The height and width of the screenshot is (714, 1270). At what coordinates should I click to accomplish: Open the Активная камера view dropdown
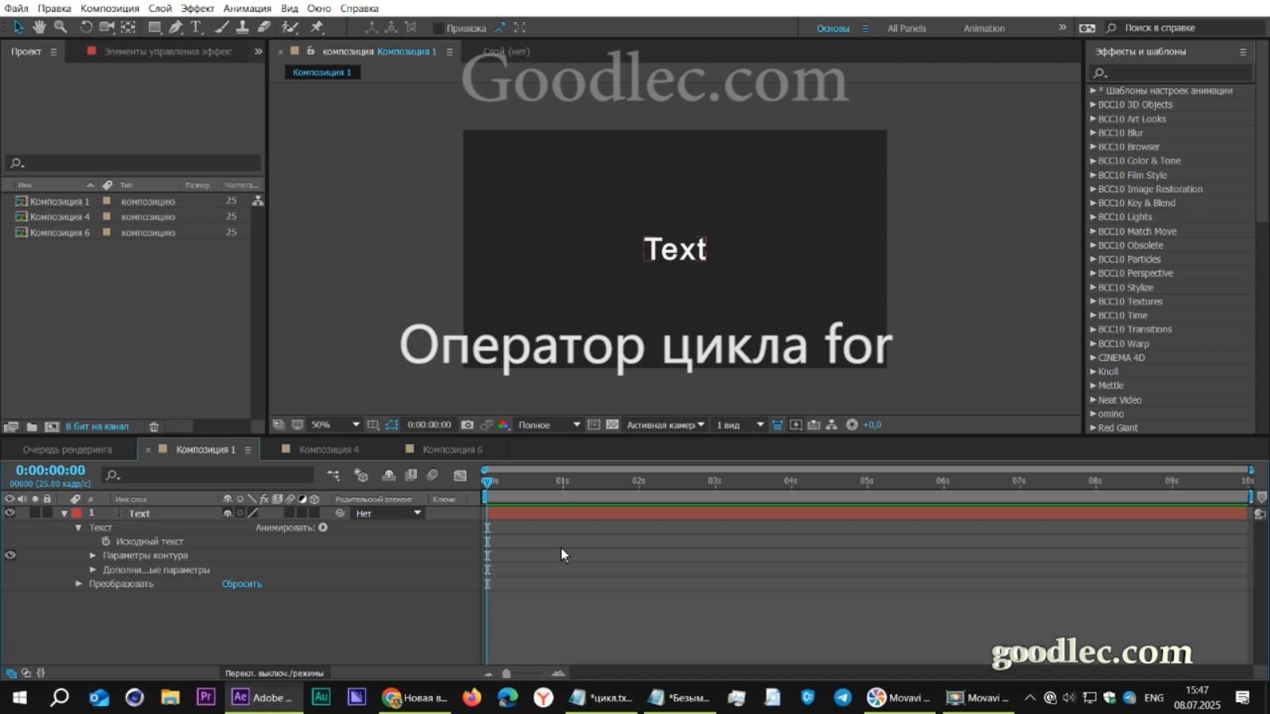665,424
